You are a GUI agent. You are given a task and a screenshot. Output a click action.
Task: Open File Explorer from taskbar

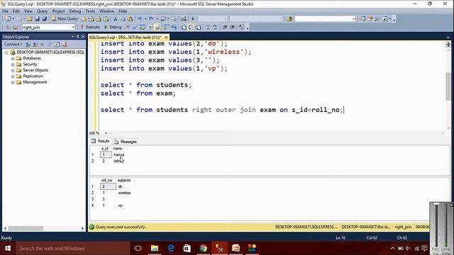point(155,249)
